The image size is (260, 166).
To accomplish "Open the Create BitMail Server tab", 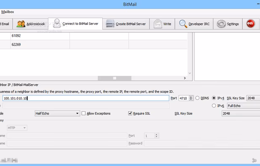I will 126,24.
